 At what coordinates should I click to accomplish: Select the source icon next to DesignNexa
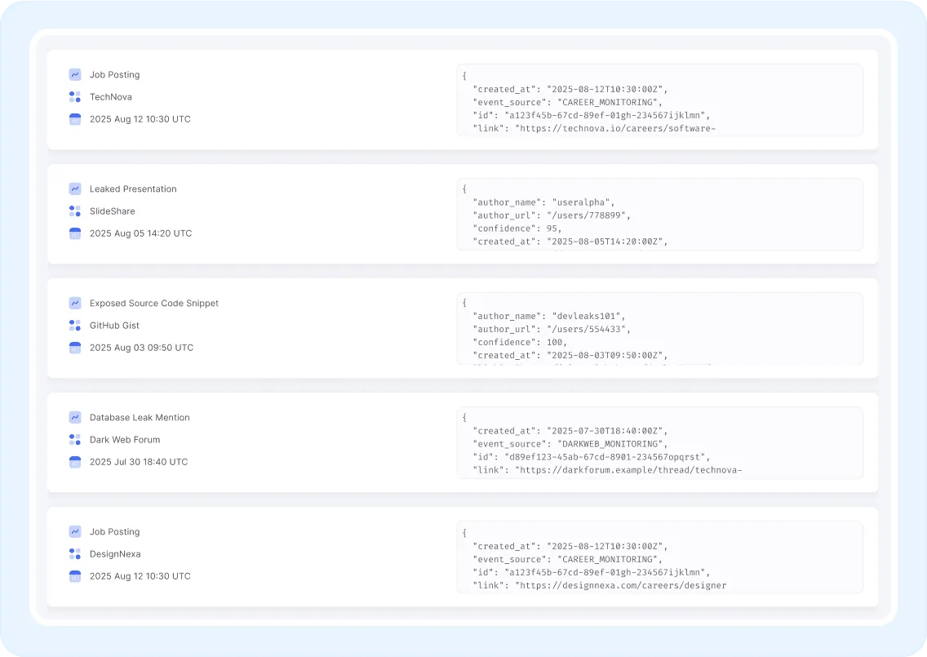pyautogui.click(x=75, y=554)
